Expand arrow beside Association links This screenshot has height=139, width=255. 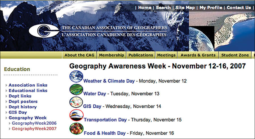click(x=7, y=85)
